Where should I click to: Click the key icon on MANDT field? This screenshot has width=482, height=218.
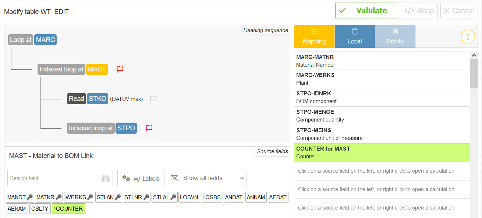30,197
